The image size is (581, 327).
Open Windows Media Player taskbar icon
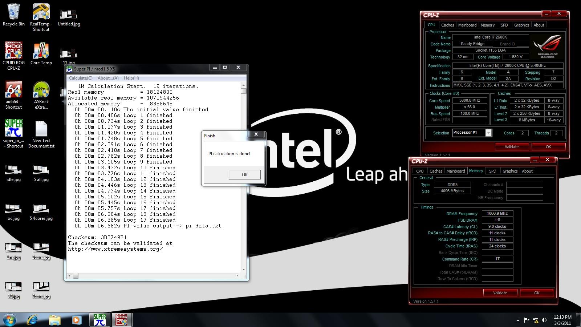pyautogui.click(x=76, y=320)
